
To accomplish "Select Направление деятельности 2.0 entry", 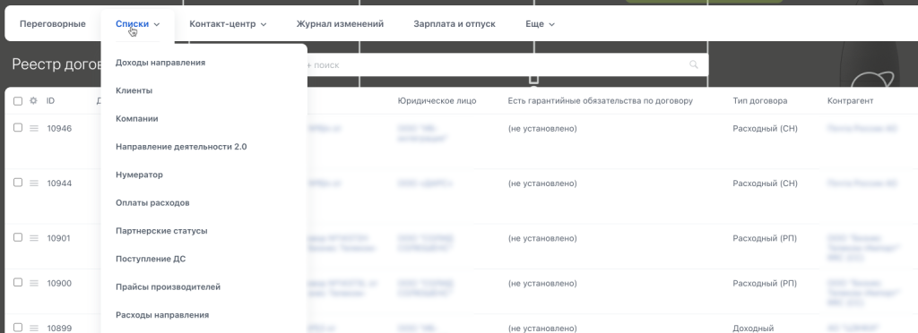I will (181, 147).
